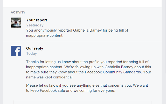
Task: Click the 'Your report' heading
Action: [37, 20]
